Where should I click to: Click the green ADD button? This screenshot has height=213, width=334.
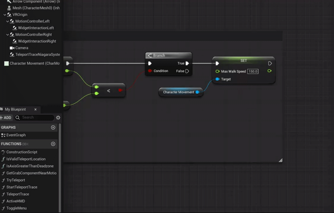pos(6,117)
